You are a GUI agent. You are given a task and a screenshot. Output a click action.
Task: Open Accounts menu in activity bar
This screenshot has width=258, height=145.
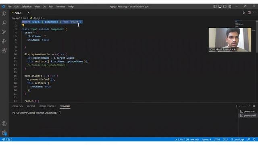coord(4,124)
